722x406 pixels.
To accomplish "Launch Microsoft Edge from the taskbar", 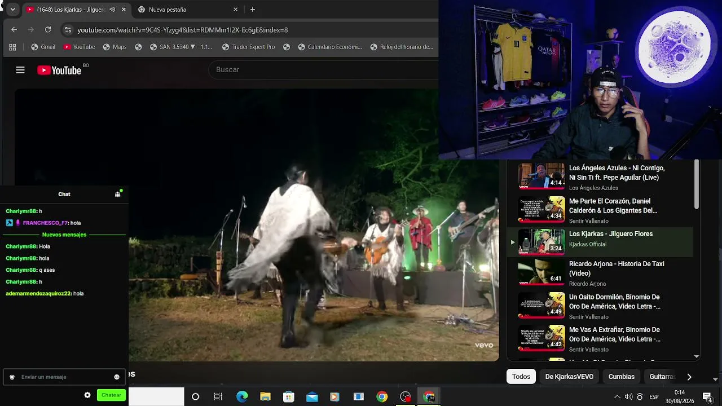I will tap(242, 397).
